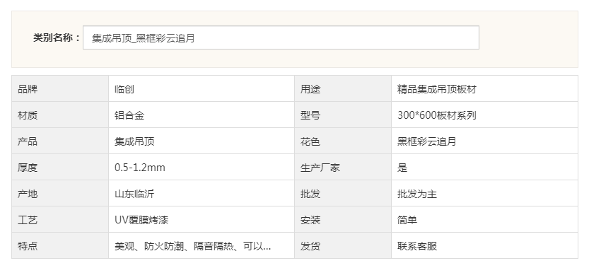This screenshot has width=589, height=268.
Task: Click the 黑框彩云追月 花色 value cell
Action: click(484, 141)
